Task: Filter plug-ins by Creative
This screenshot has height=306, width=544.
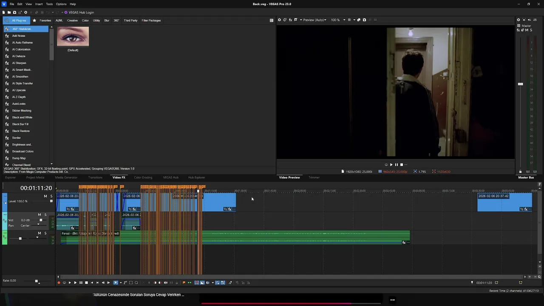Action: [x=72, y=20]
